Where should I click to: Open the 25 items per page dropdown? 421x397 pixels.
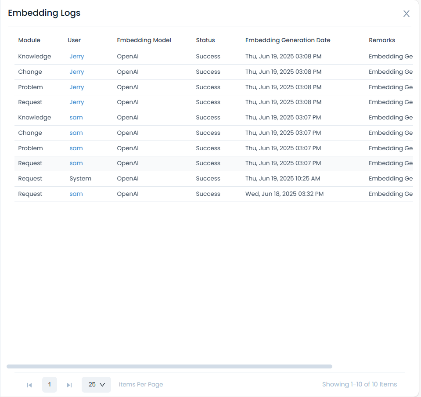click(x=97, y=385)
